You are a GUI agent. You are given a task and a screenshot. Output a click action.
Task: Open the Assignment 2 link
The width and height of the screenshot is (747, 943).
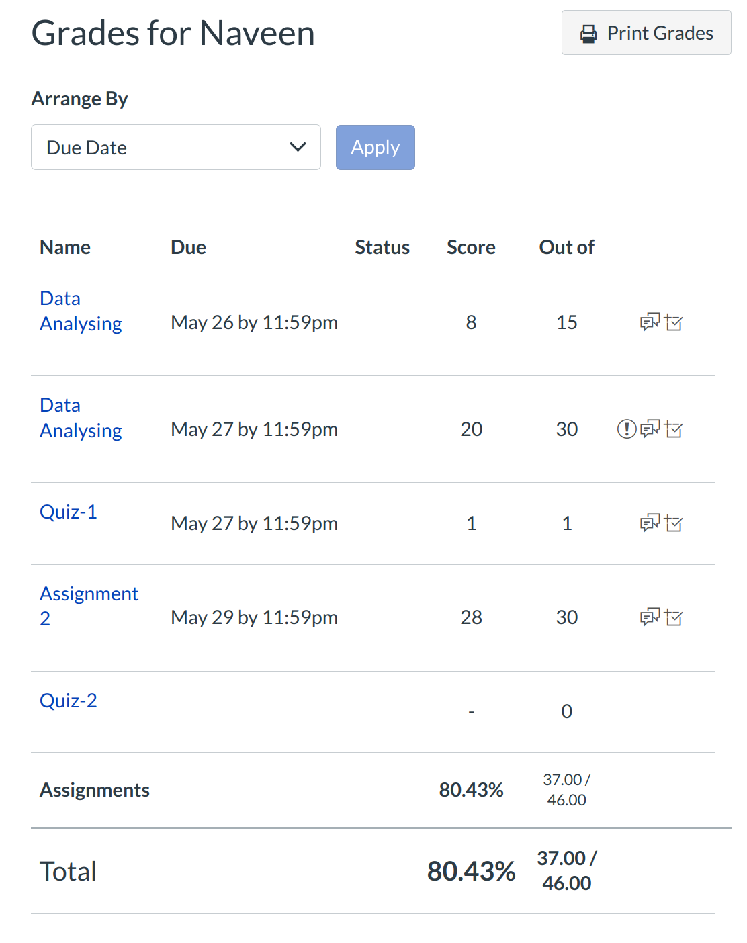coord(89,605)
